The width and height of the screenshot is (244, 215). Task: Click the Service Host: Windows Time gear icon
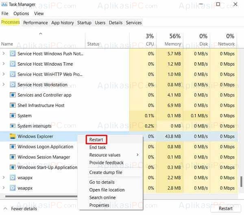click(x=13, y=64)
